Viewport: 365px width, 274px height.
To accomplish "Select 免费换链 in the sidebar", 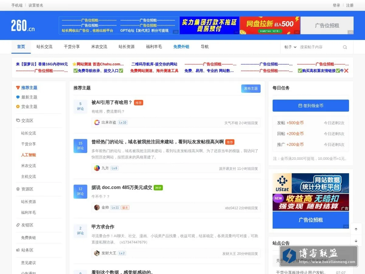I will coord(29,237).
